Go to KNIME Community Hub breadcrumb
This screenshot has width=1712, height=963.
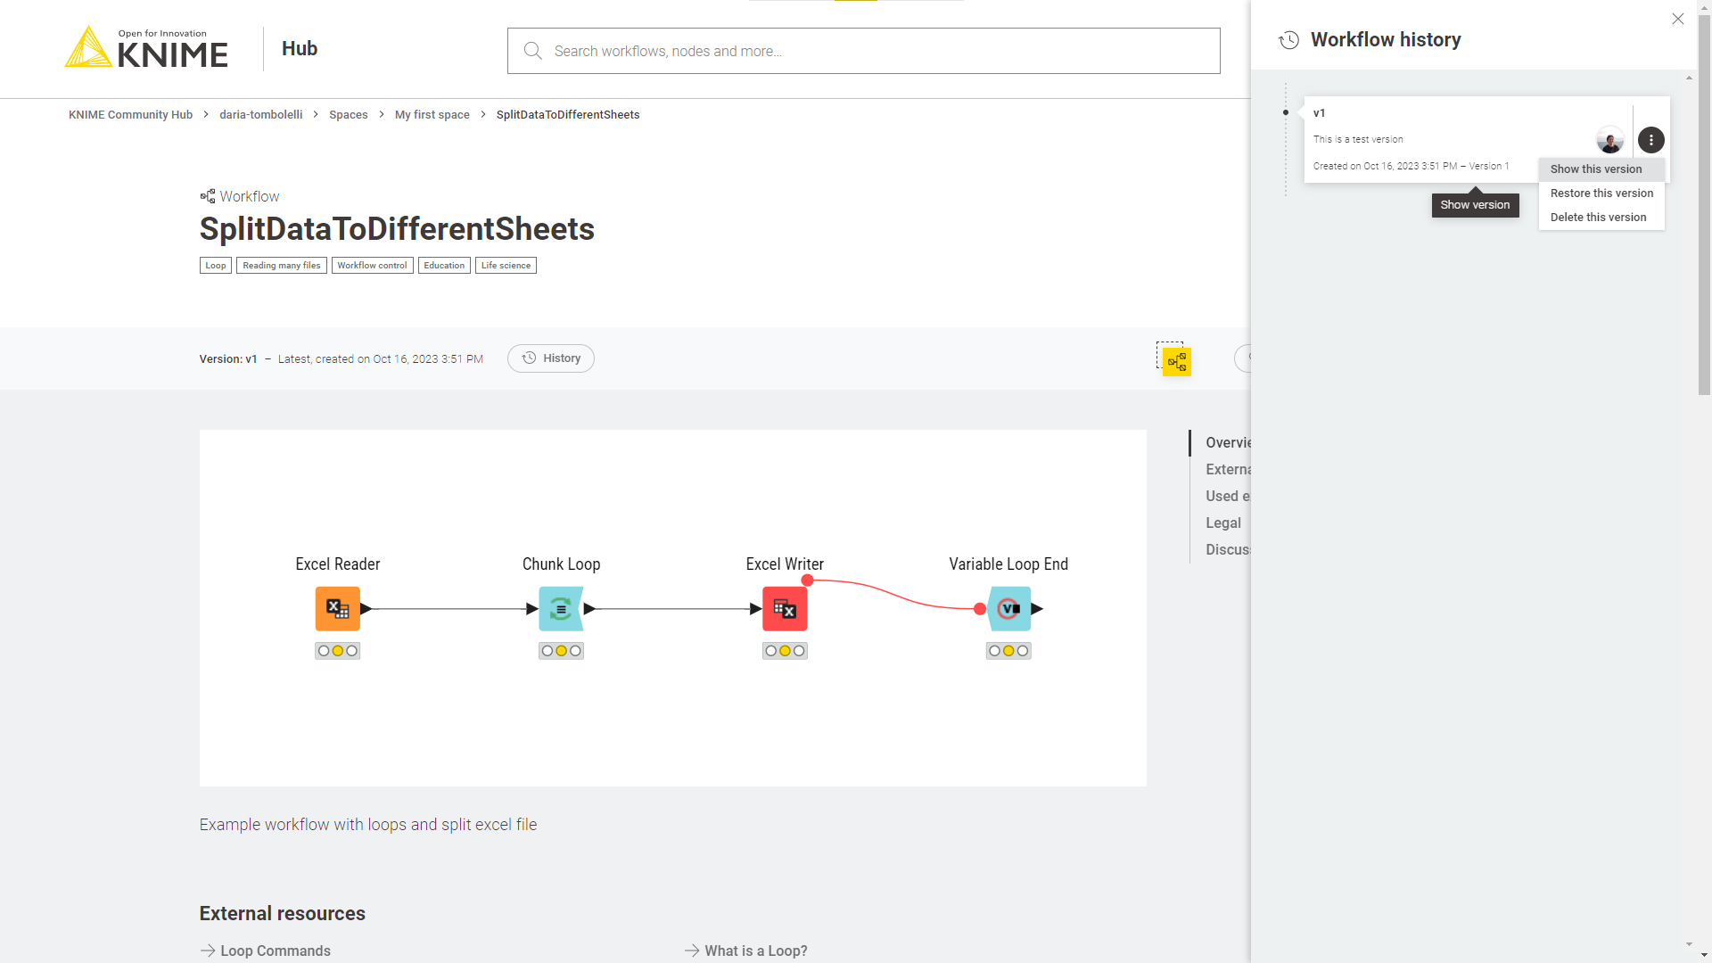pos(130,115)
